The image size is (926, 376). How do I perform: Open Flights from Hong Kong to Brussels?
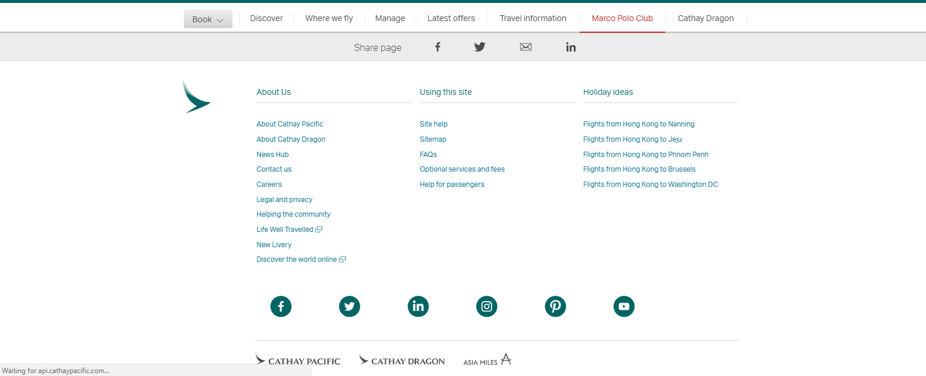pyautogui.click(x=639, y=169)
